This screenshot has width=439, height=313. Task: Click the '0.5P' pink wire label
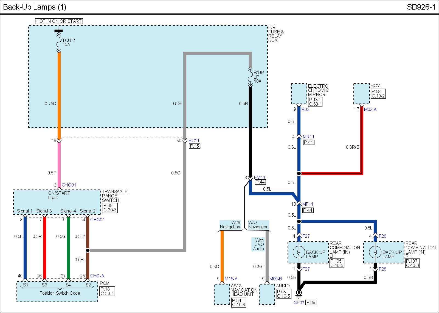click(x=52, y=173)
